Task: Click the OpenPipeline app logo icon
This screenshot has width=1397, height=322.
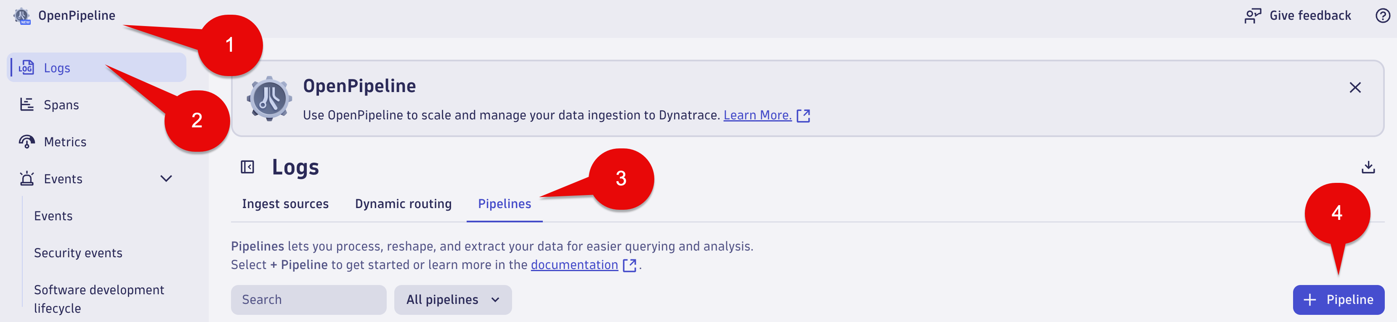Action: click(x=22, y=16)
